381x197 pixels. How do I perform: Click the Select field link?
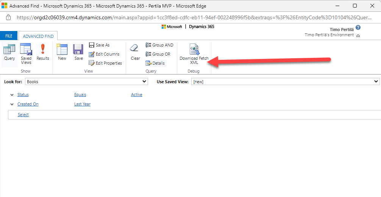pos(23,115)
